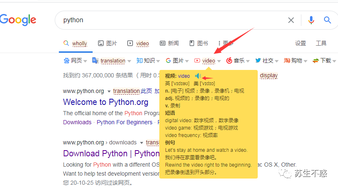This screenshot has height=188, width=338.
Task: Expand the 网页 dropdown arrow
Action: click(85, 61)
